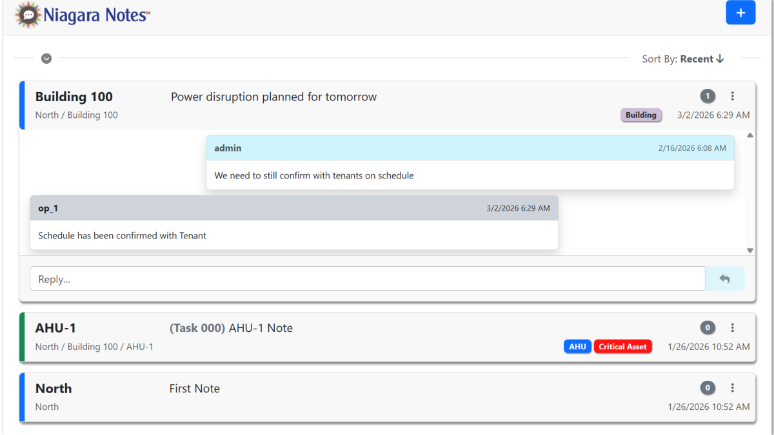Select the Critical Asset tag
This screenshot has width=774, height=435.
[x=622, y=346]
